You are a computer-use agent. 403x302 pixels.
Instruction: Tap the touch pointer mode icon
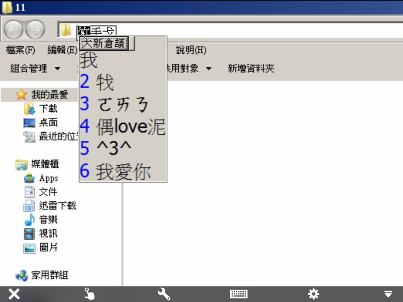tap(89, 294)
